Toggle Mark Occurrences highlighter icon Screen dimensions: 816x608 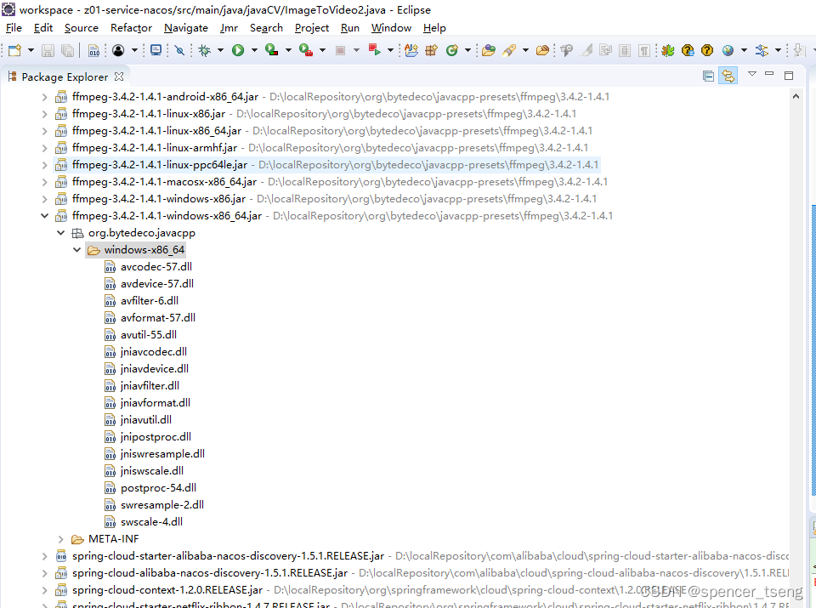pos(587,50)
